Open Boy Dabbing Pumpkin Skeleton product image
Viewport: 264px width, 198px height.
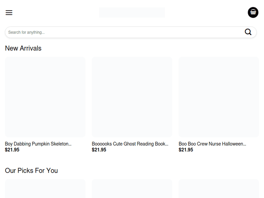click(45, 97)
